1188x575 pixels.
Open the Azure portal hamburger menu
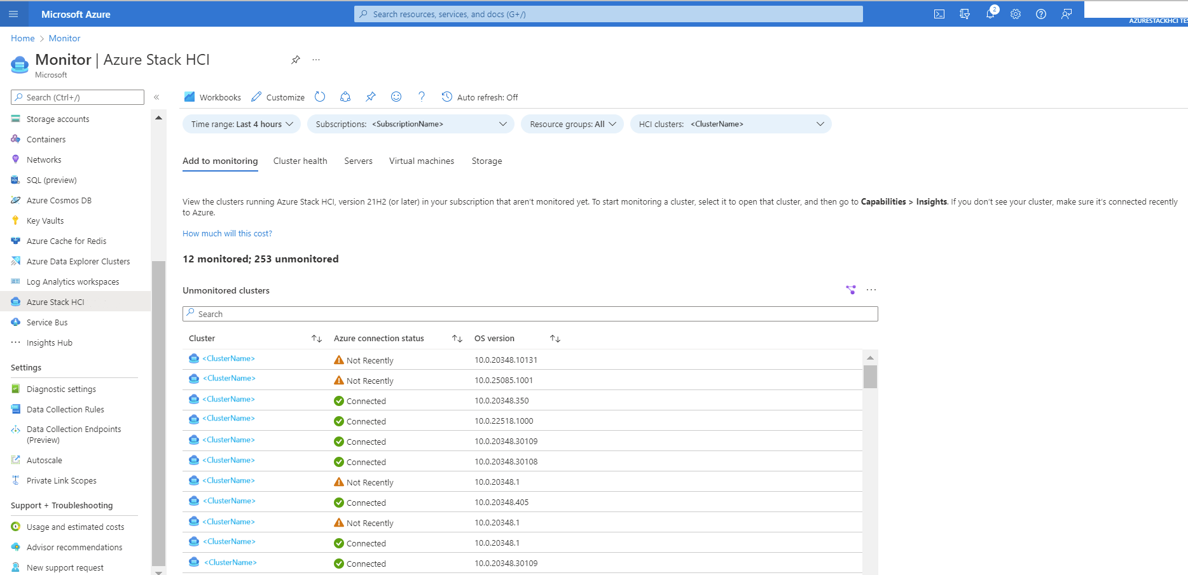(13, 14)
